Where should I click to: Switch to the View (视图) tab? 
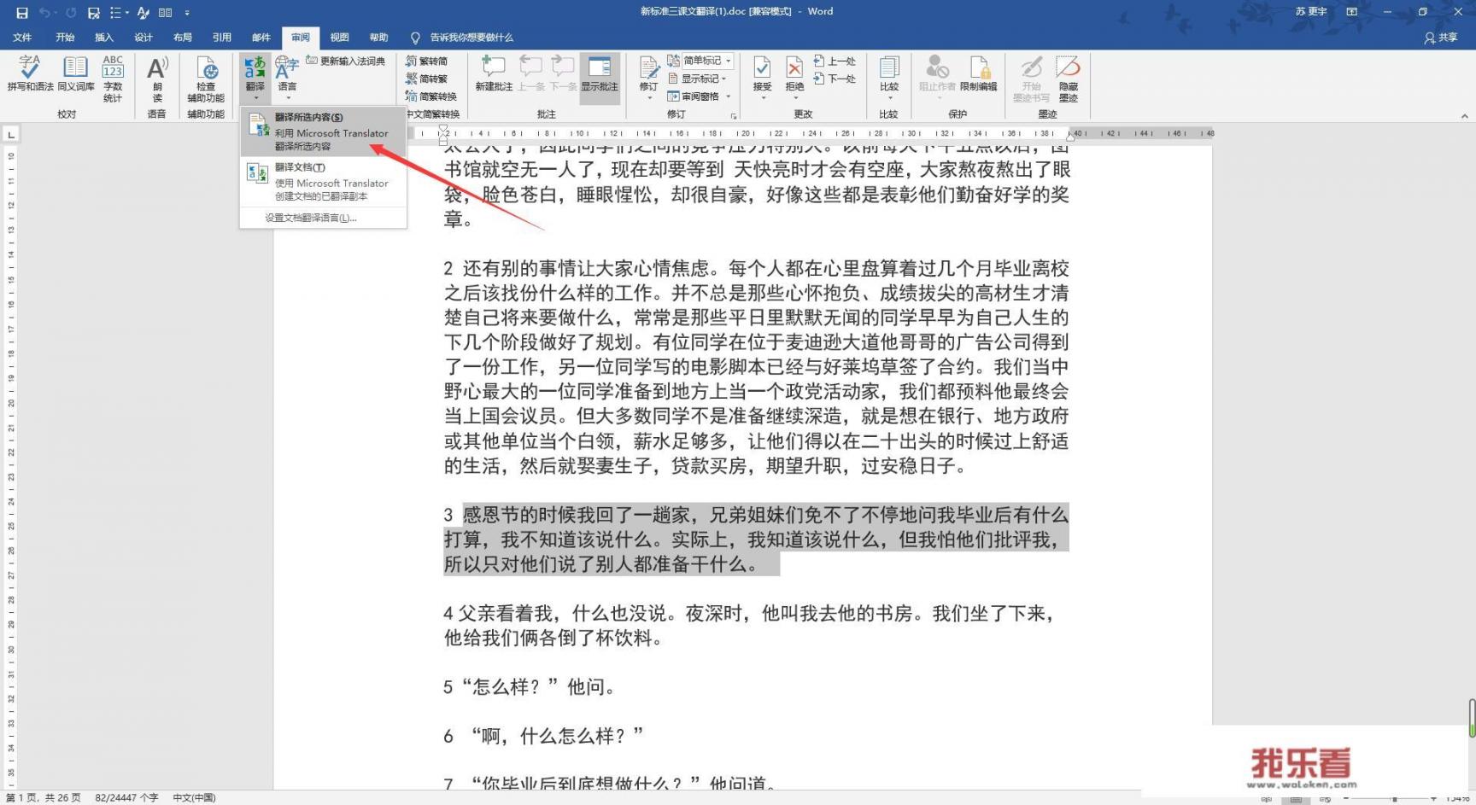(x=340, y=38)
